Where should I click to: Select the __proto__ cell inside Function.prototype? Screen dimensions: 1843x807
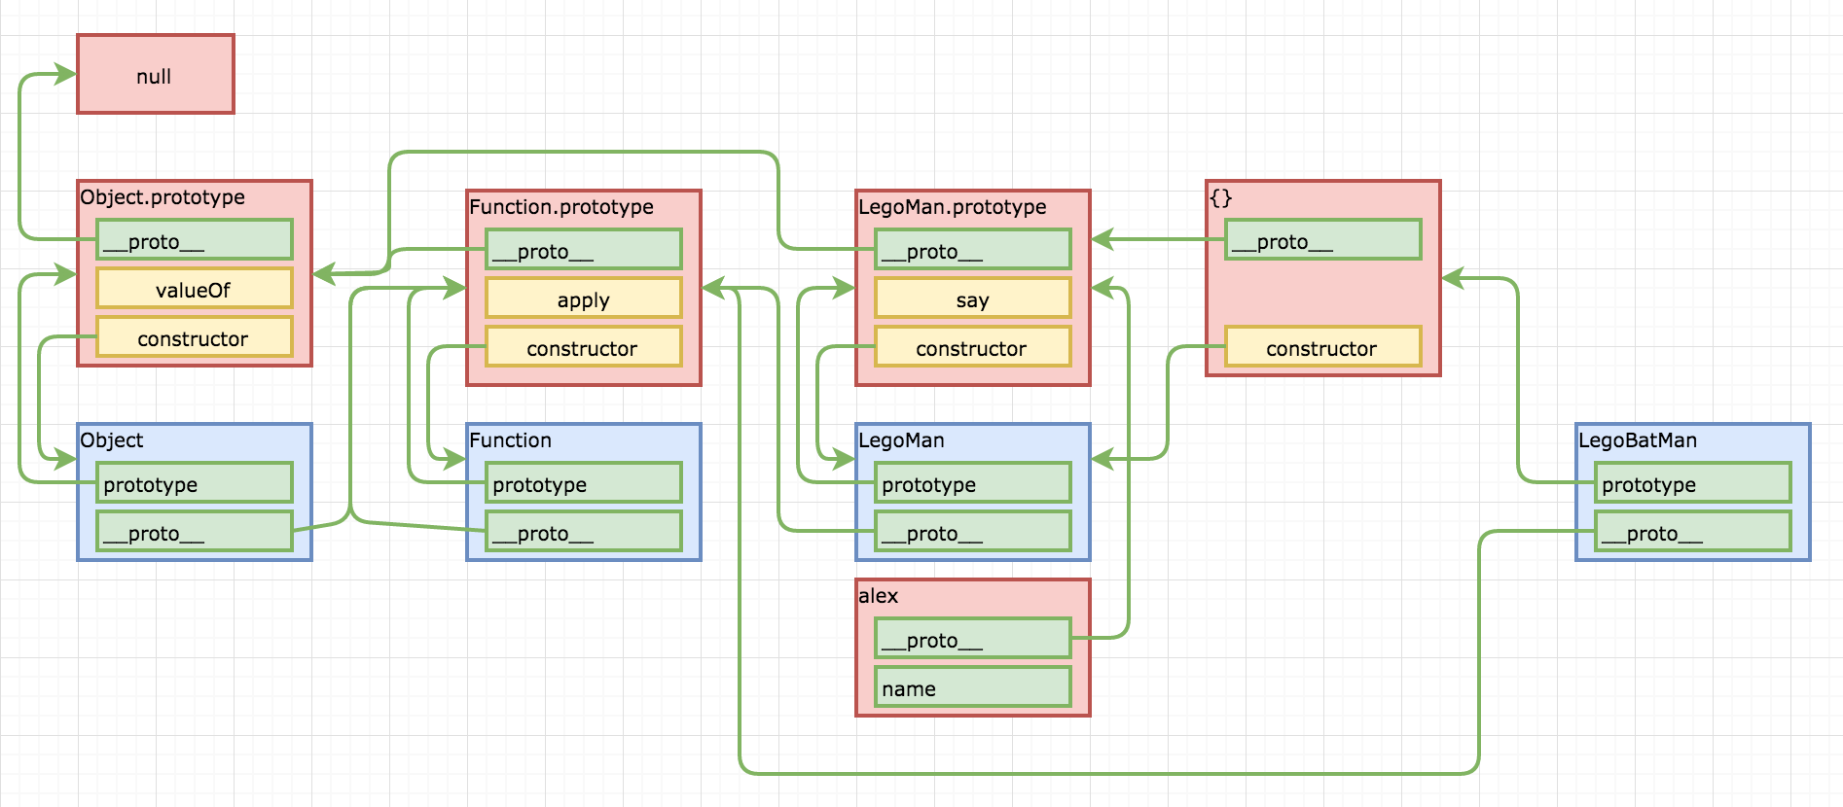[583, 250]
